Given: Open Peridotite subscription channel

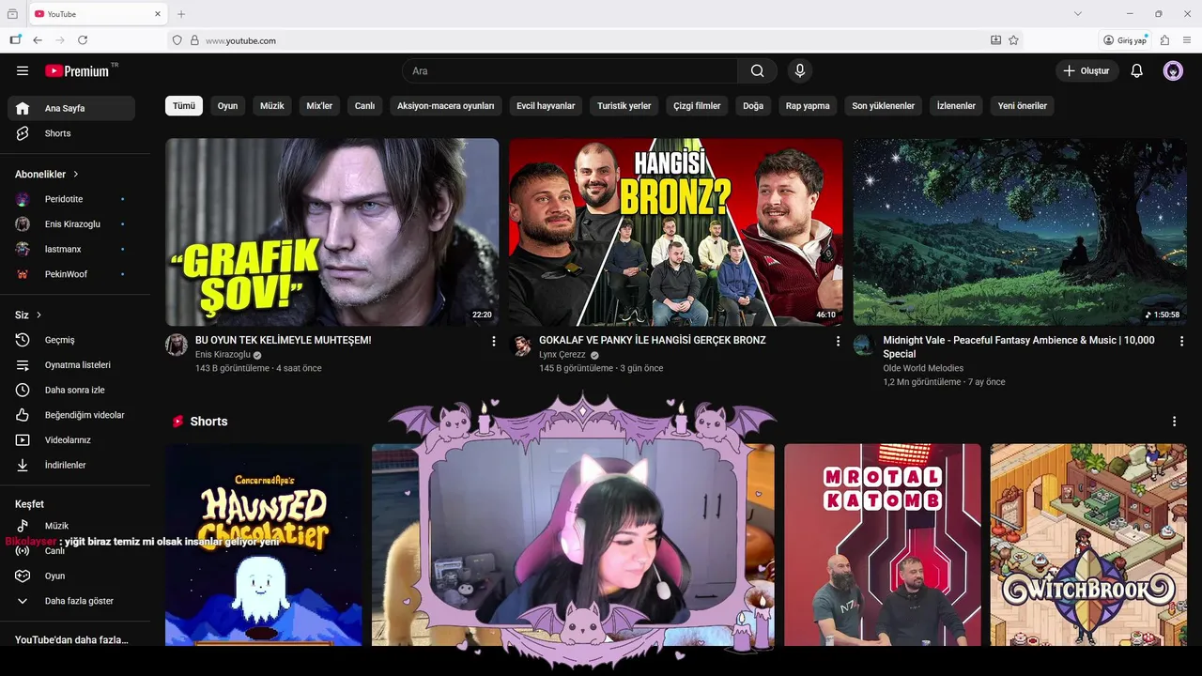Looking at the screenshot, I should (x=71, y=199).
